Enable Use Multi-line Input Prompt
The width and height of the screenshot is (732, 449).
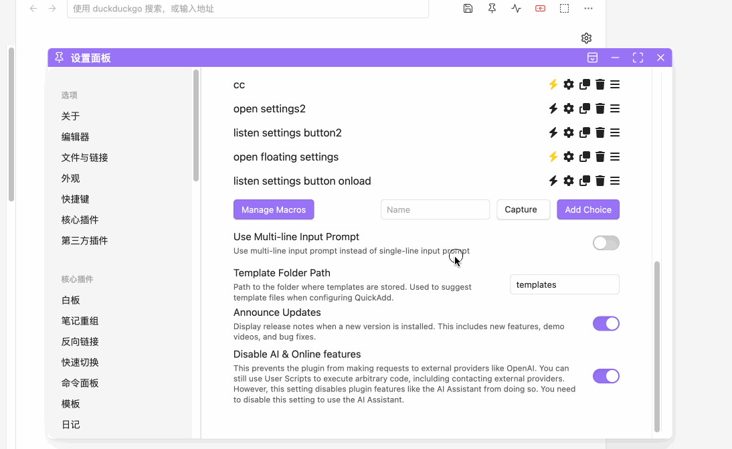606,243
